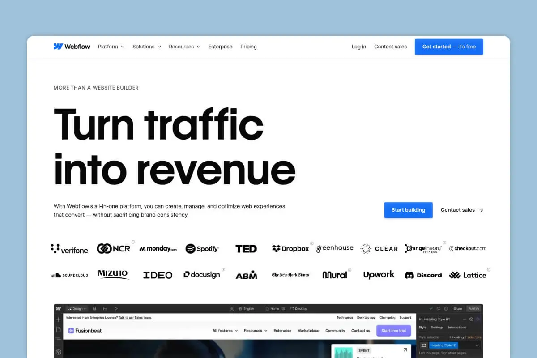The height and width of the screenshot is (358, 537).
Task: Click Contact sales link with arrow
Action: (x=462, y=210)
